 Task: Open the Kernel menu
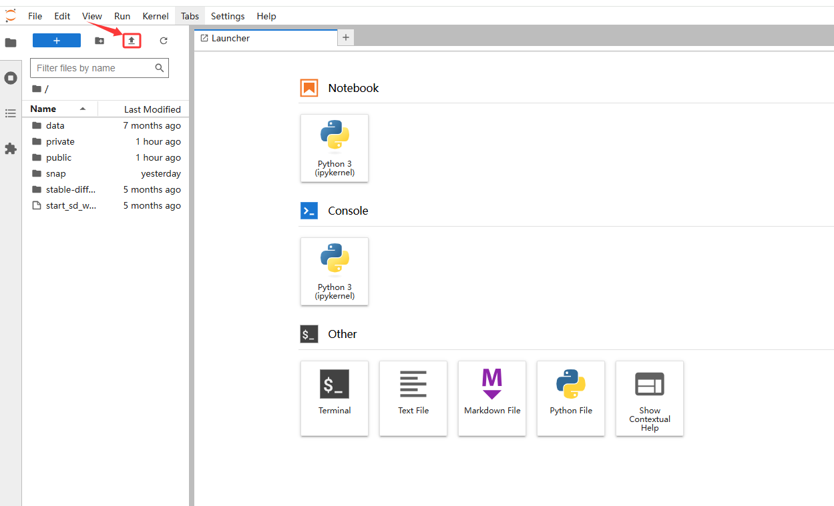(x=156, y=16)
